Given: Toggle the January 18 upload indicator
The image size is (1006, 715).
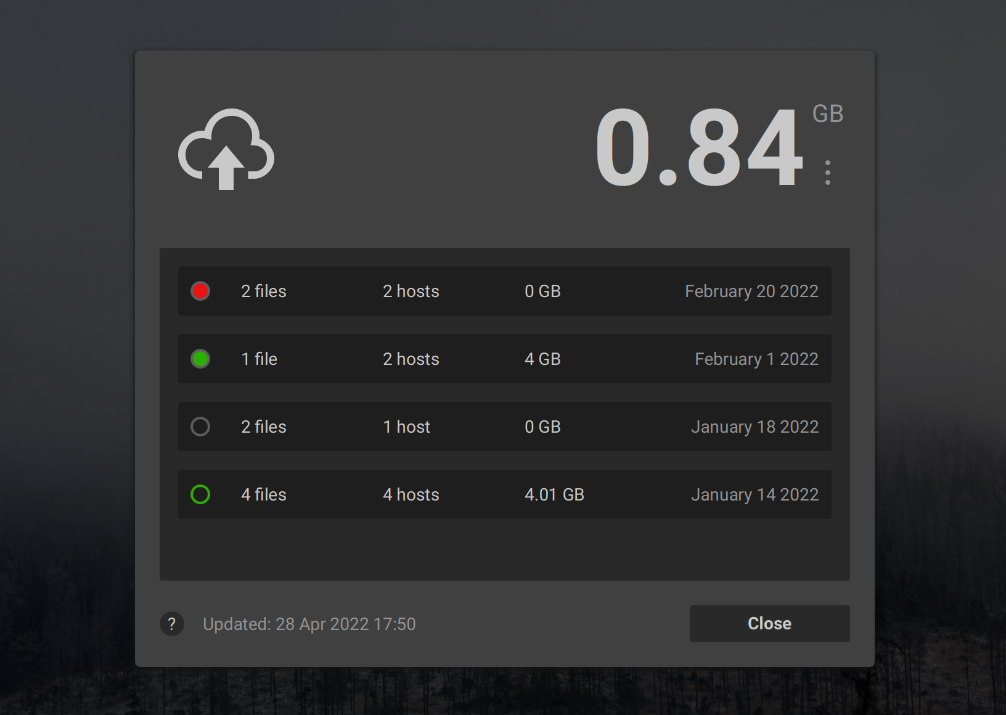Looking at the screenshot, I should pos(200,427).
